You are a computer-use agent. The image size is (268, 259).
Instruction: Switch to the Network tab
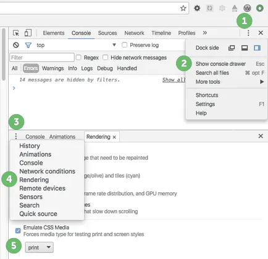click(x=134, y=33)
